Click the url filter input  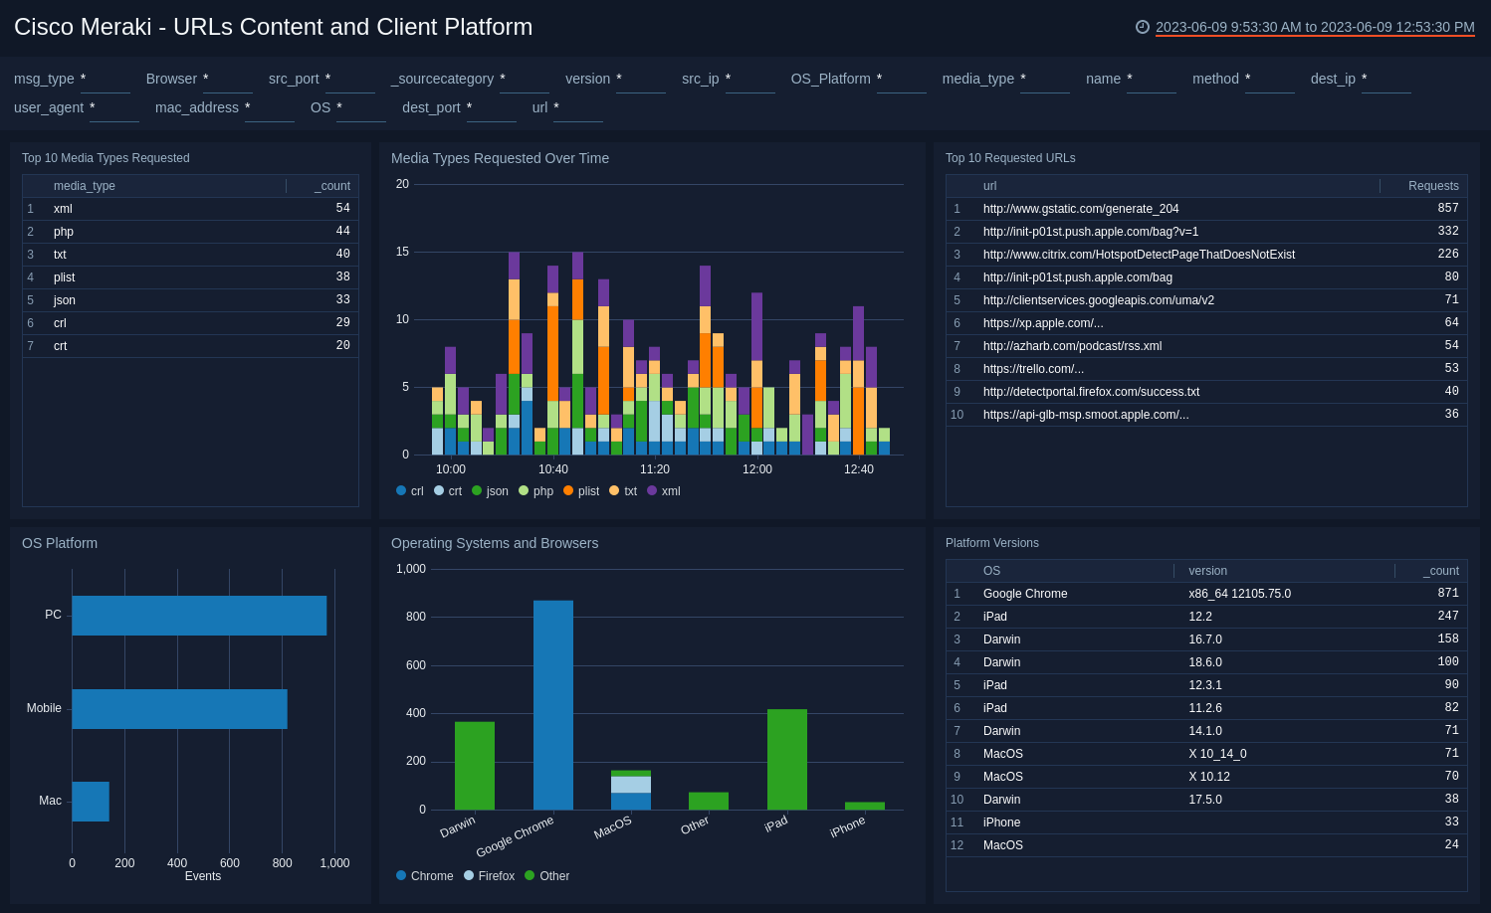point(578,108)
